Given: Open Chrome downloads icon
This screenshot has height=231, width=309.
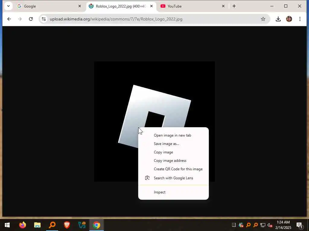Looking at the screenshot, I should tap(278, 19).
